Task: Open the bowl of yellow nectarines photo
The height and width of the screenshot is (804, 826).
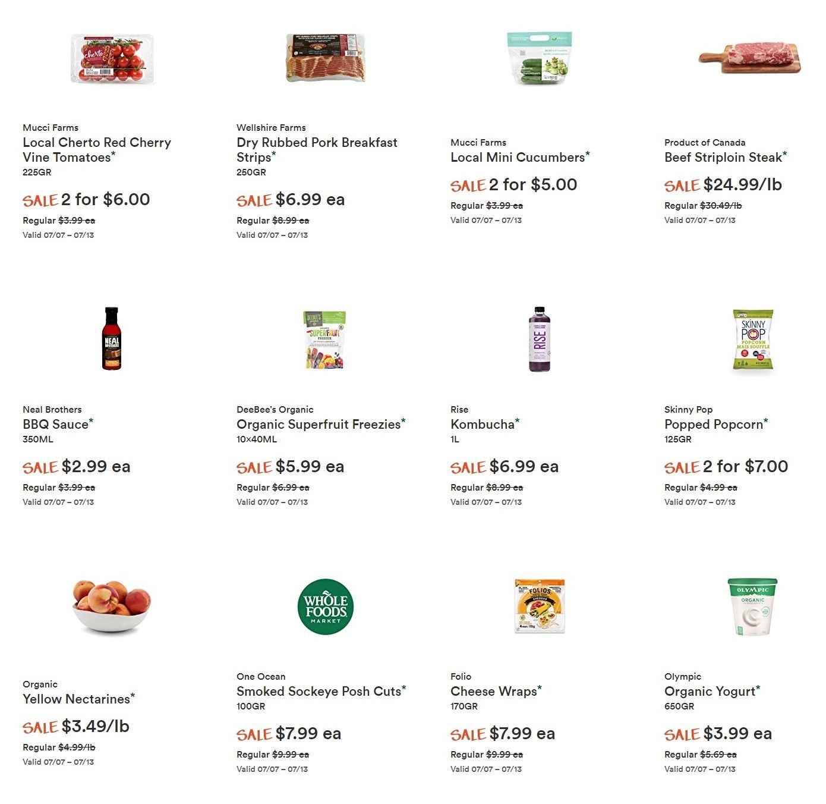Action: click(112, 606)
